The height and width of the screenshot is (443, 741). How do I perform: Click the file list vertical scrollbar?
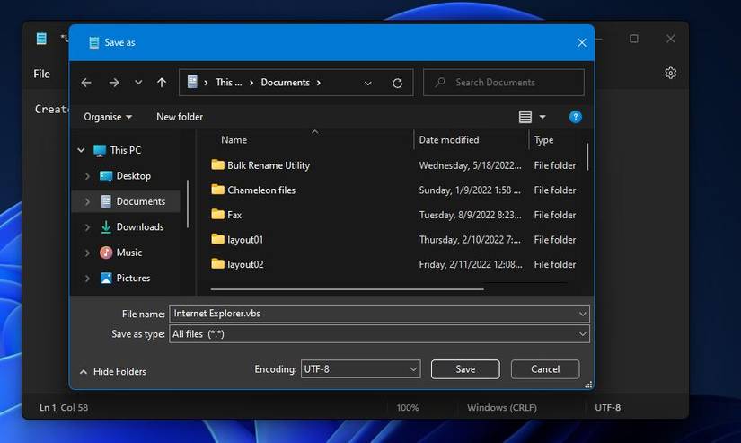click(x=587, y=157)
